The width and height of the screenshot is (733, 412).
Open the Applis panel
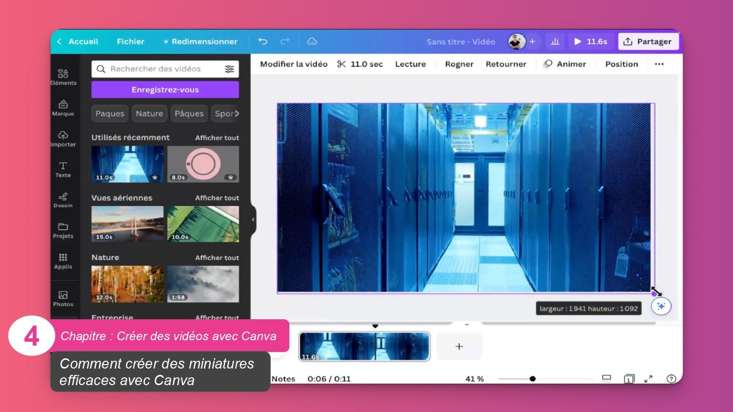click(x=63, y=261)
